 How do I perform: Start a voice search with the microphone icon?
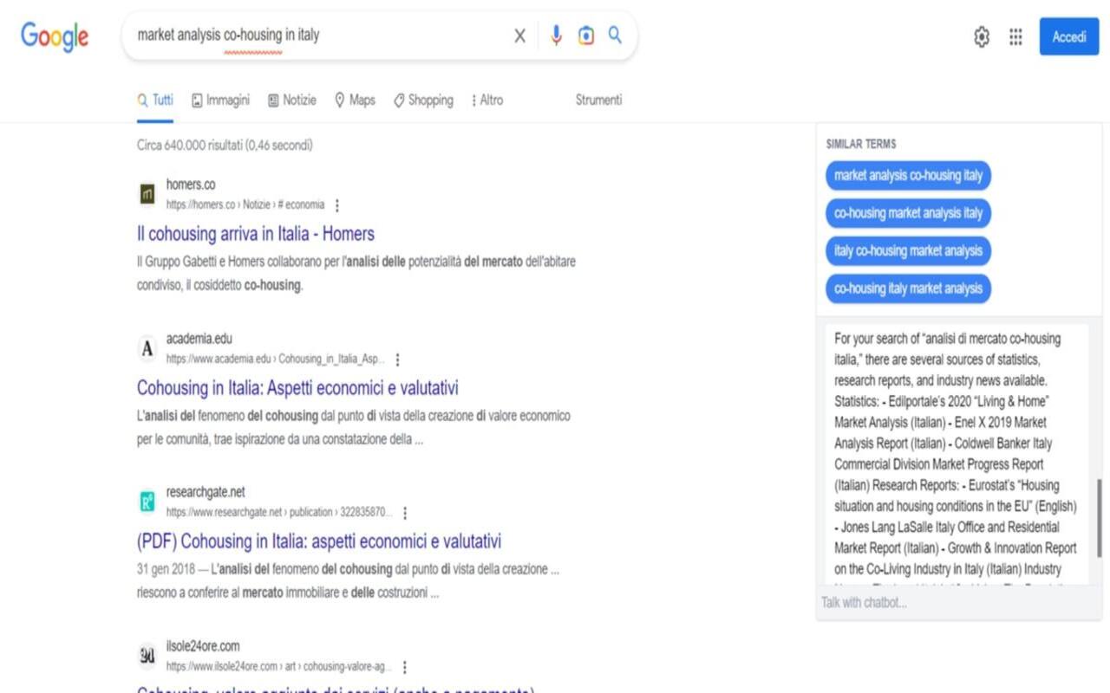pyautogui.click(x=555, y=36)
